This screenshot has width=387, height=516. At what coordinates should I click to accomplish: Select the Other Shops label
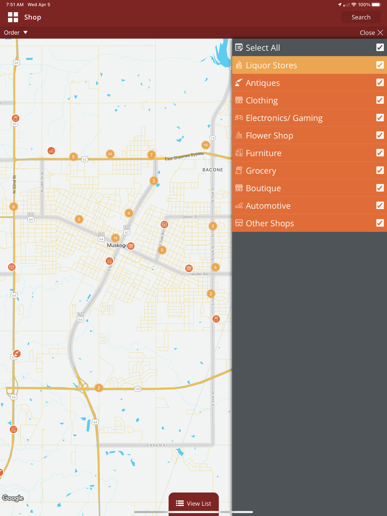pyautogui.click(x=270, y=223)
